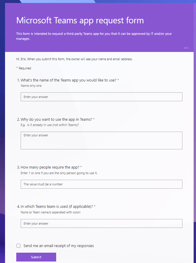Click the '* Required' note
The image size is (196, 263).
[24, 68]
